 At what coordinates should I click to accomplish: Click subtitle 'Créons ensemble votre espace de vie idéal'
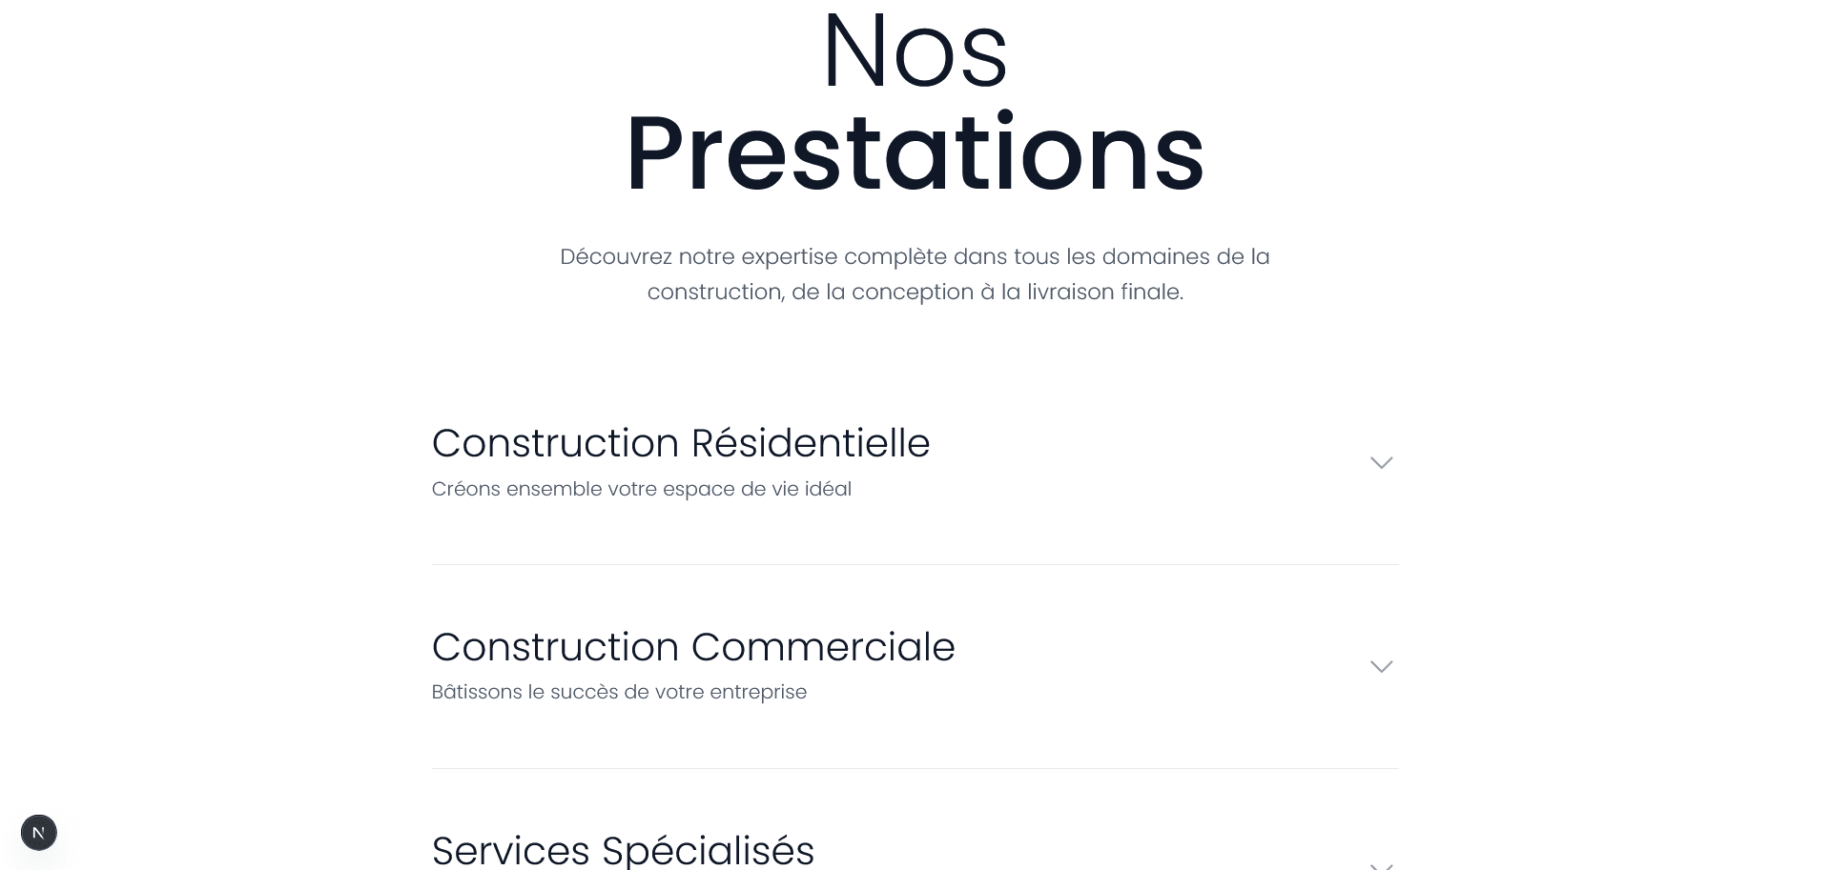point(642,489)
